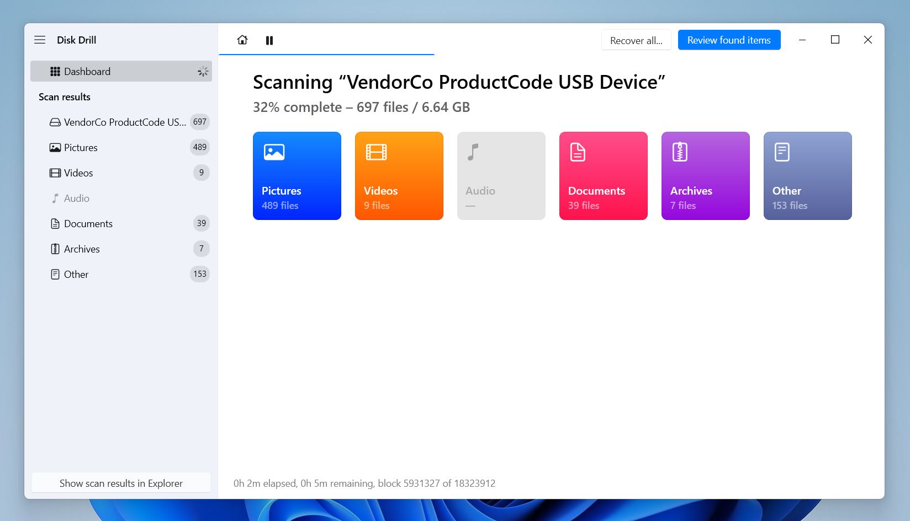Pause the scan with the pause icon
The image size is (910, 521).
(x=269, y=40)
